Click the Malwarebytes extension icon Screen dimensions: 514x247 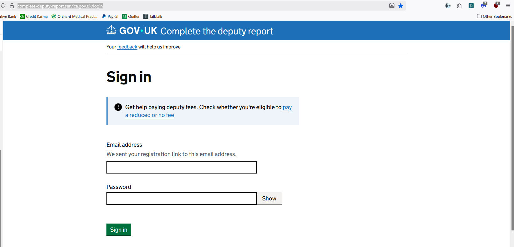coord(484,6)
